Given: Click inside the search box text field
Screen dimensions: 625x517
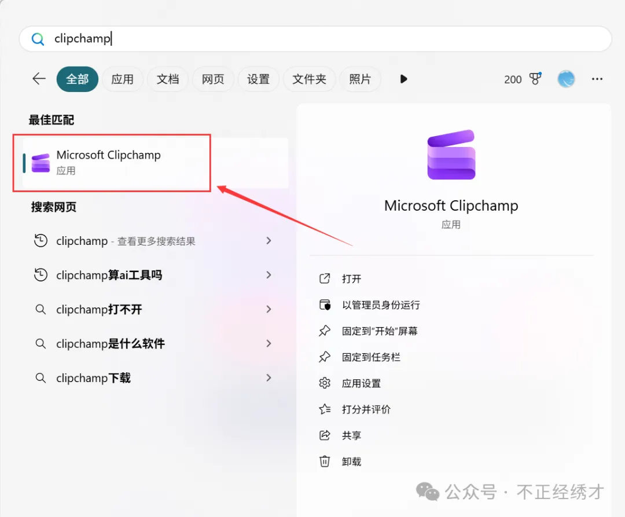Looking at the screenshot, I should pyautogui.click(x=324, y=39).
